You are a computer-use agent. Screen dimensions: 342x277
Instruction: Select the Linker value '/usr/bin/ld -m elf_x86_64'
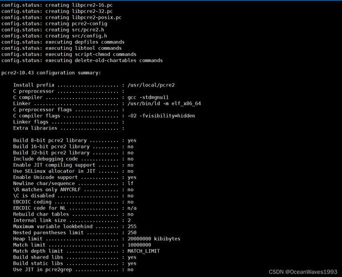164,104
